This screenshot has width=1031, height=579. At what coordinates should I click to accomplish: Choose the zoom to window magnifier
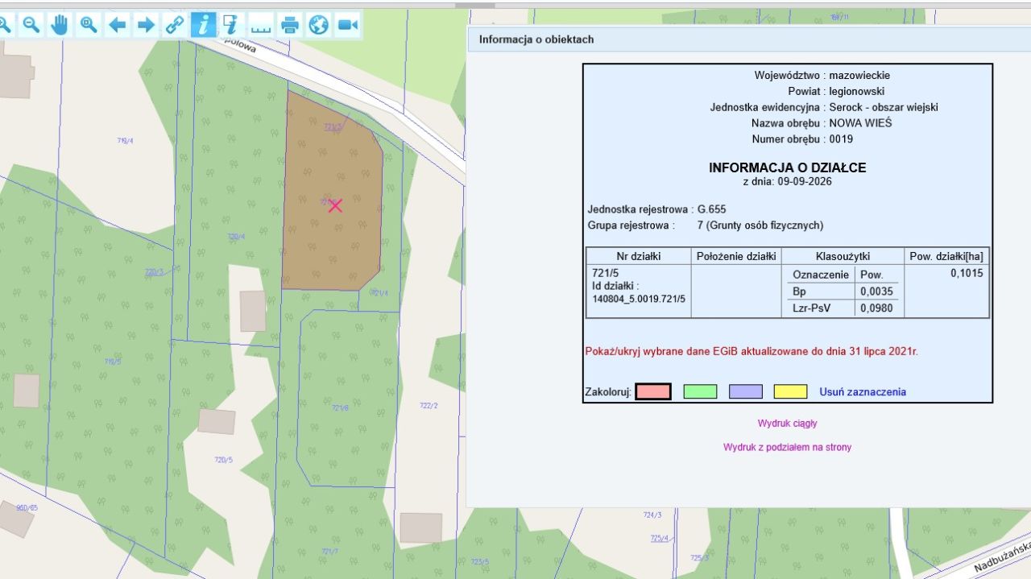(x=89, y=25)
